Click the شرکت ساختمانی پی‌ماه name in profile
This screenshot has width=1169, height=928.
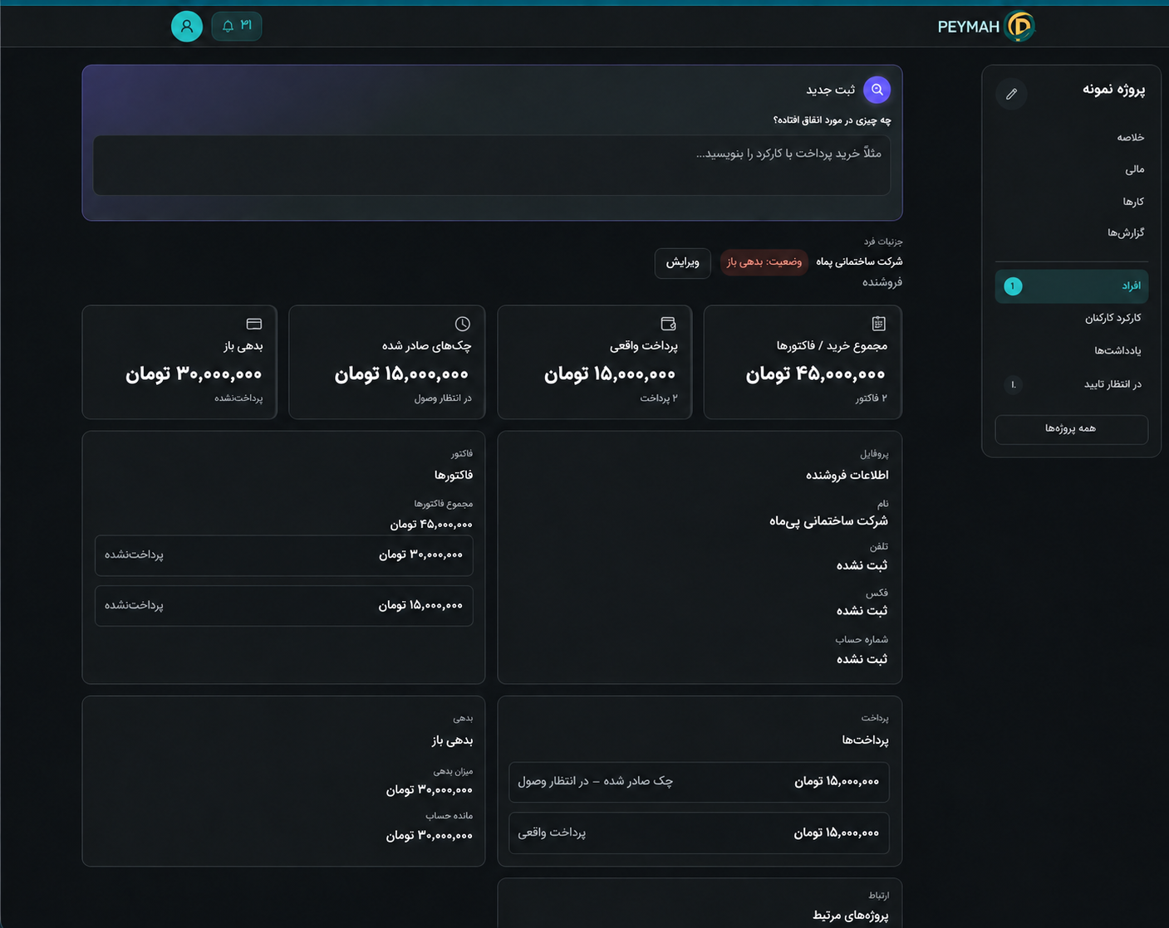(828, 521)
